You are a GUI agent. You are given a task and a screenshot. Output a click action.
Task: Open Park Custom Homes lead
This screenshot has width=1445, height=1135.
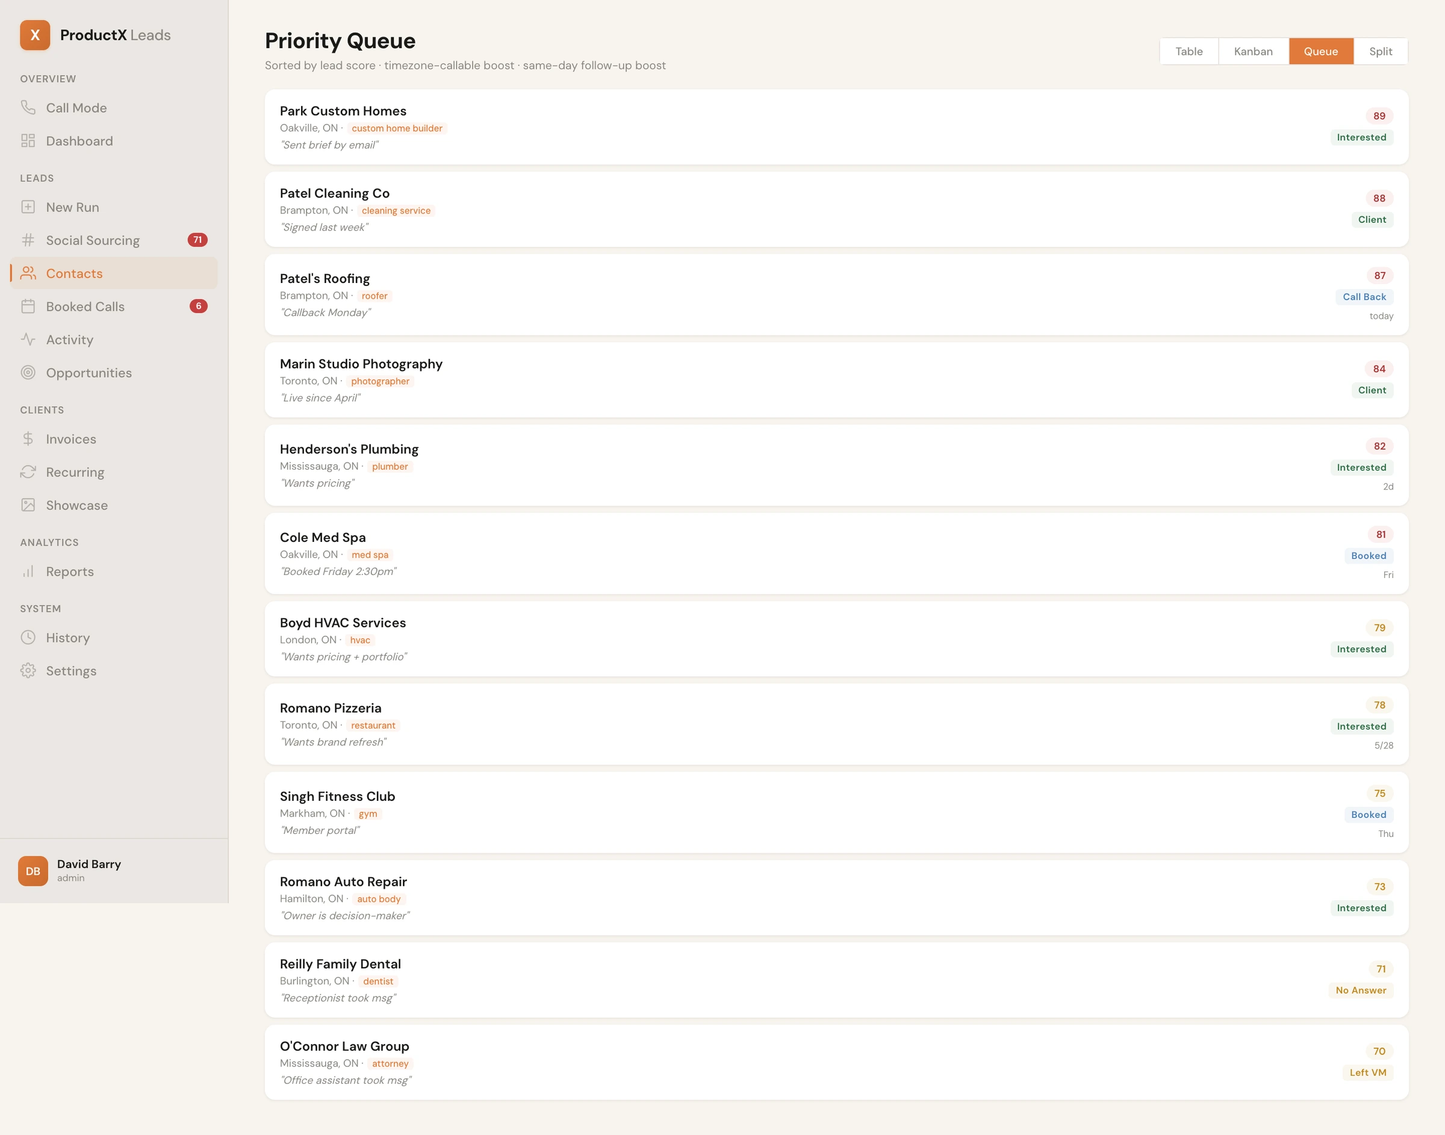tap(836, 127)
